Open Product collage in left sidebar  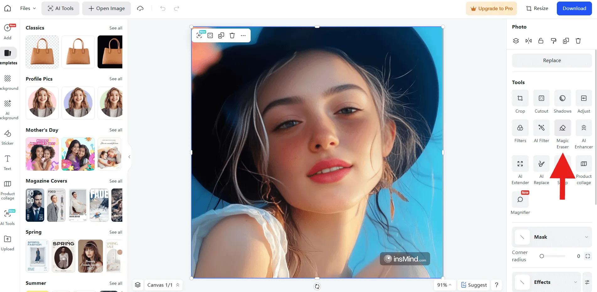click(8, 190)
